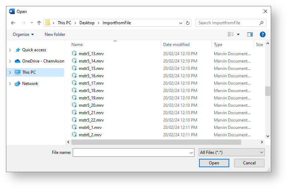
Task: Sort files by Date modified column
Action: pyautogui.click(x=176, y=45)
